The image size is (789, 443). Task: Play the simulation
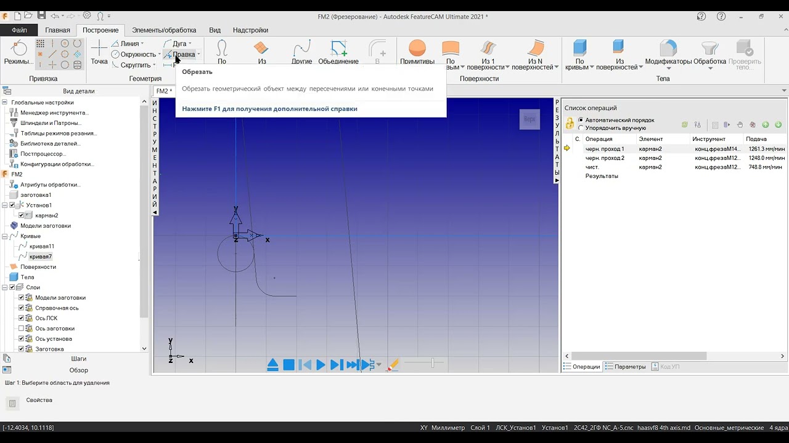[x=321, y=365]
